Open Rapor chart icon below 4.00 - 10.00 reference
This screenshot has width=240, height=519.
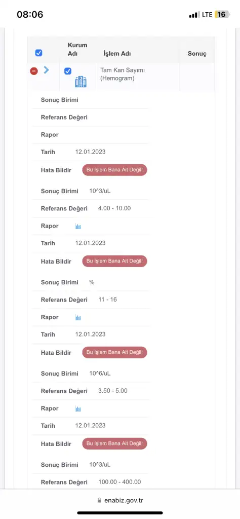pyautogui.click(x=78, y=227)
